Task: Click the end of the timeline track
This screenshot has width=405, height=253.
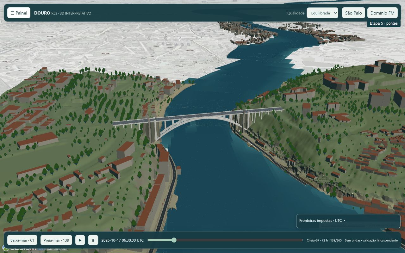Action: pos(302,240)
